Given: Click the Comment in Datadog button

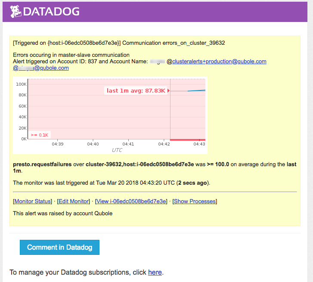Looking at the screenshot, I should click(59, 247).
